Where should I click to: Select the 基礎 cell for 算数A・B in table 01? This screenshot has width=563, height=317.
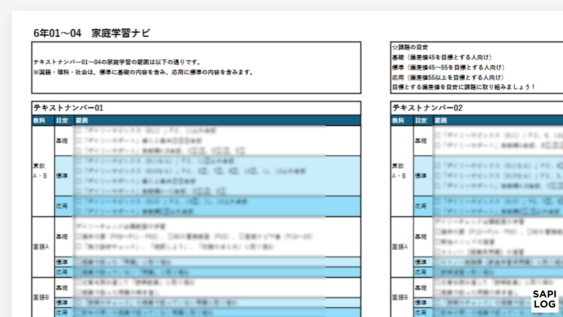[62, 141]
